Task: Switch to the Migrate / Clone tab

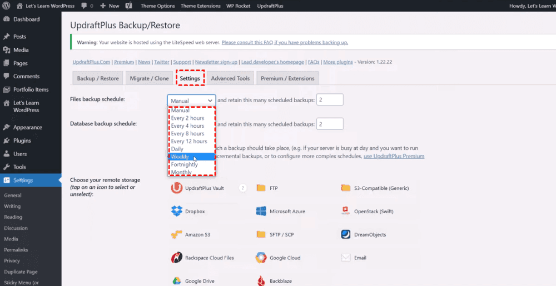Action: [x=149, y=78]
